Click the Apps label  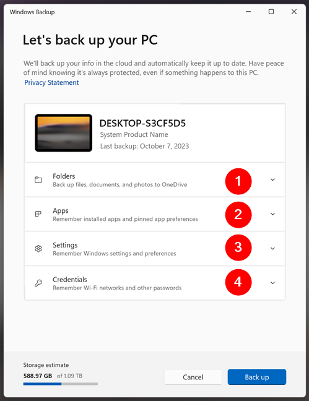point(61,211)
